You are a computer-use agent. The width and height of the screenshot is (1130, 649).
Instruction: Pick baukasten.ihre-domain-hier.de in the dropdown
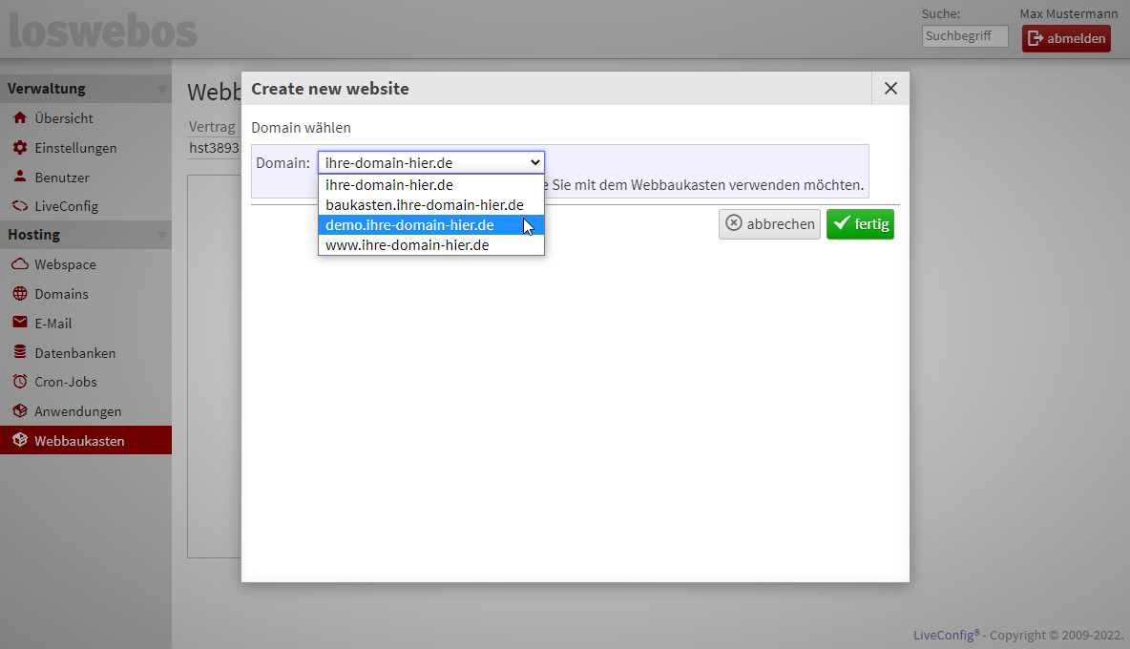click(425, 205)
